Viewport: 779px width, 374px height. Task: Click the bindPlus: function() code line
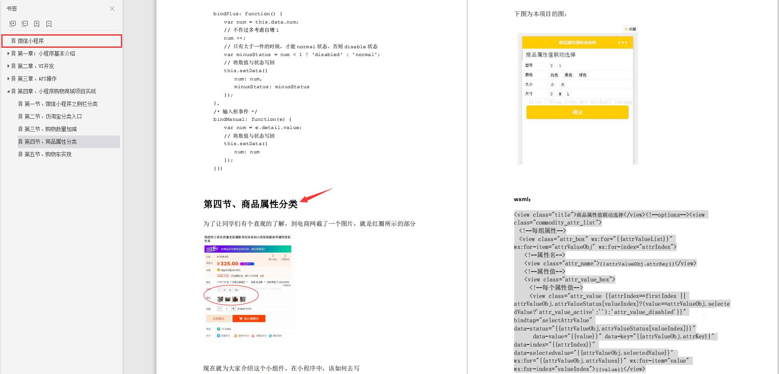click(x=248, y=14)
